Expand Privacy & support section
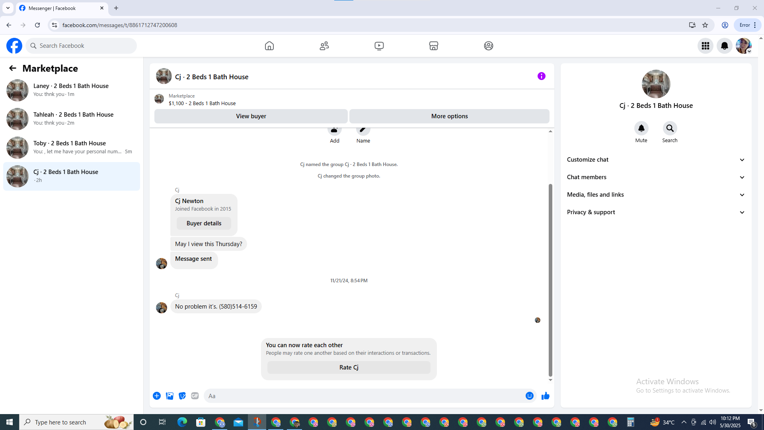This screenshot has width=764, height=430. (656, 212)
